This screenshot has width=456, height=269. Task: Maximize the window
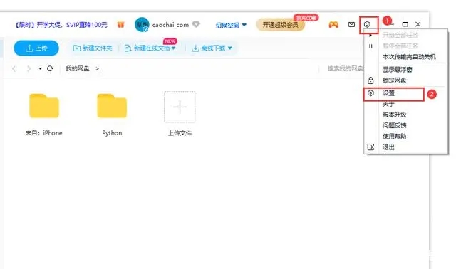[405, 24]
